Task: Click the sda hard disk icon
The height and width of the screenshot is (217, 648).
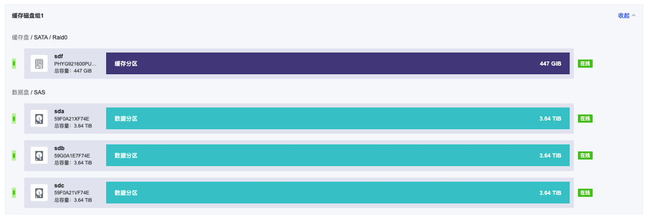Action: pos(39,118)
